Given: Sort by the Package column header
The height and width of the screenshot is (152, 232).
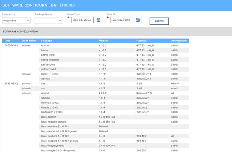Looking at the screenshot, I should tap(47, 41).
